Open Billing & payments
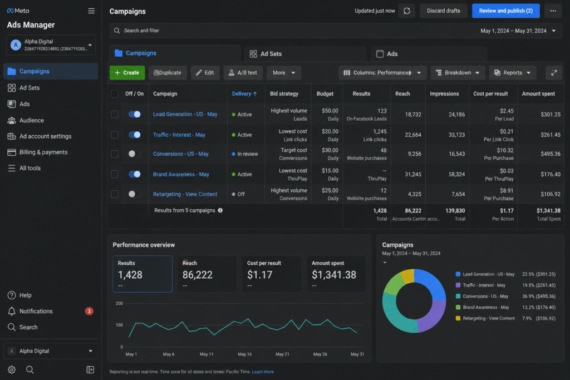This screenshot has height=380, width=570. (x=37, y=152)
